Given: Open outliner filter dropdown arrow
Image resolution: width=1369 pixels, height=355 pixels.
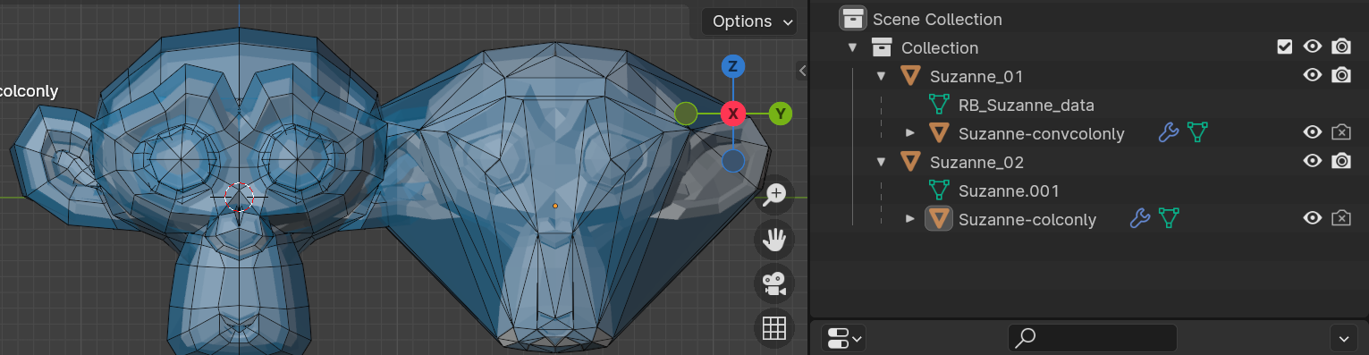Looking at the screenshot, I should [1344, 338].
